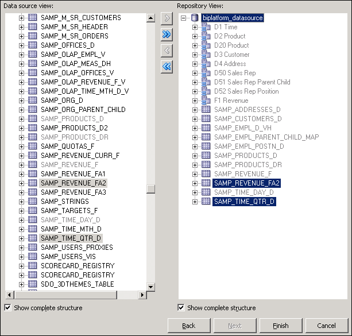Click the D1 Time schema icon
This screenshot has height=336, width=352.
[x=206, y=27]
